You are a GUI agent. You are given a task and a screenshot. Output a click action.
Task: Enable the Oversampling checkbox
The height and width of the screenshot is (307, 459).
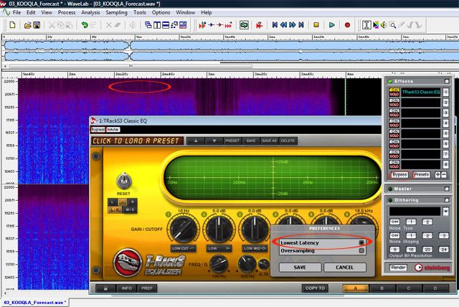[x=361, y=250]
